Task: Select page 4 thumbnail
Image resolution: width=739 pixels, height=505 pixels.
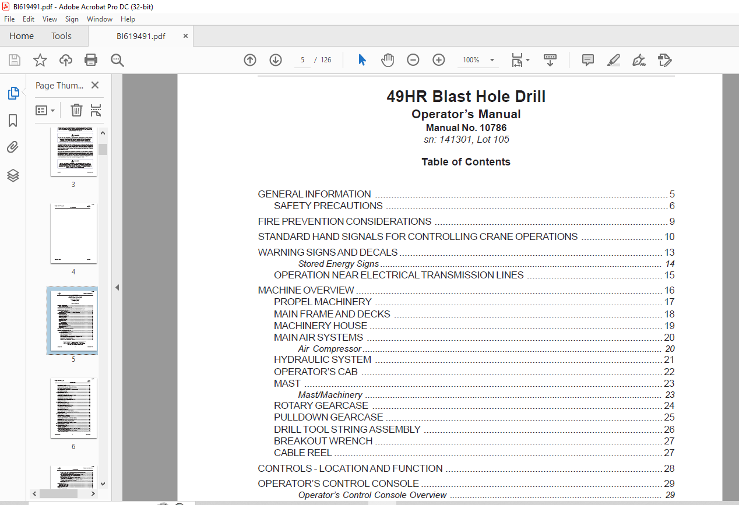Action: click(73, 233)
